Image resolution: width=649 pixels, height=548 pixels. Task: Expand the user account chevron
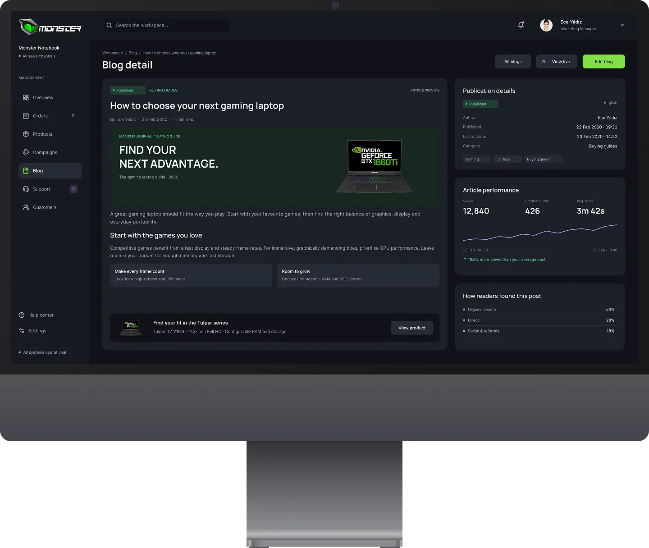[622, 25]
